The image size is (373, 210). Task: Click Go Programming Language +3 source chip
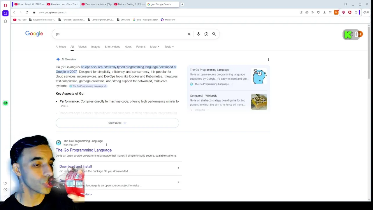coord(88,86)
